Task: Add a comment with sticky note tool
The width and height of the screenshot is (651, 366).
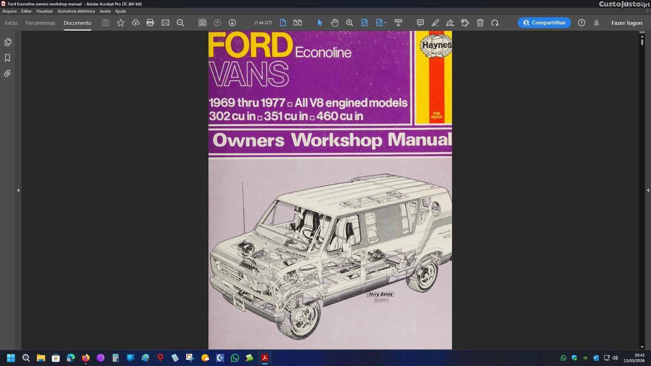Action: point(420,23)
